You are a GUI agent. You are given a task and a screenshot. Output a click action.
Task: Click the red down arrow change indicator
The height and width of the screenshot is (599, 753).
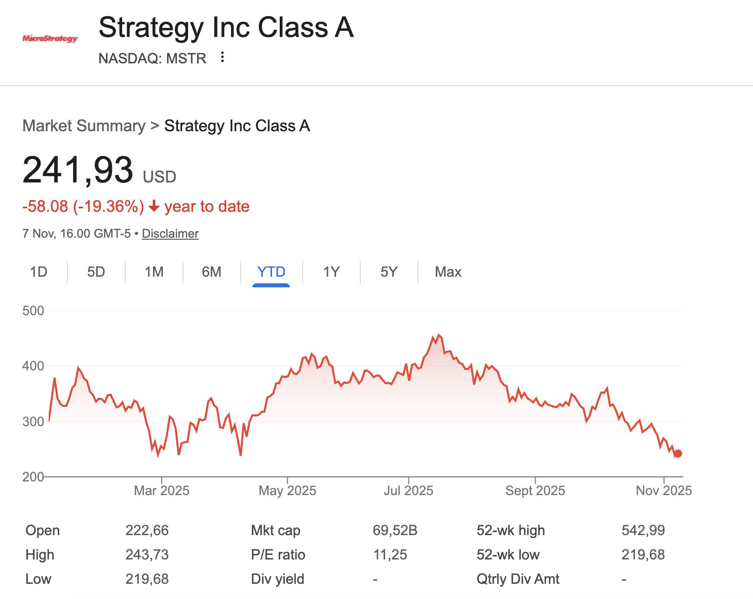click(x=154, y=207)
